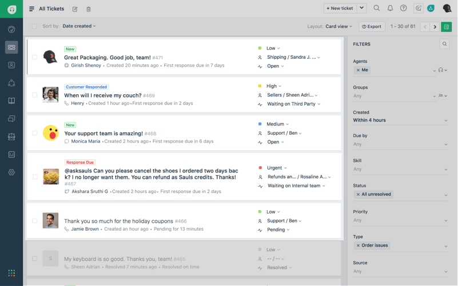Click the Export button
This screenshot has width=458, height=286.
372,26
